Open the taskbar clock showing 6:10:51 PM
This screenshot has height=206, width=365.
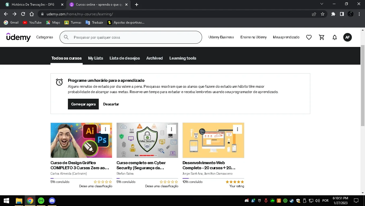tap(341, 201)
